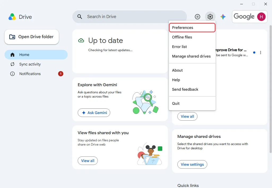Screen dimensions: 272x188
Task: Minimize the Drive window
Action: 242,4
